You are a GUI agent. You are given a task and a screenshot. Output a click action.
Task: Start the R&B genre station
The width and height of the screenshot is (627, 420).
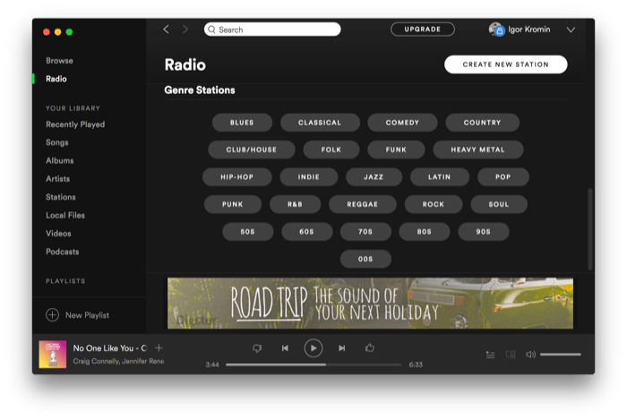point(295,204)
